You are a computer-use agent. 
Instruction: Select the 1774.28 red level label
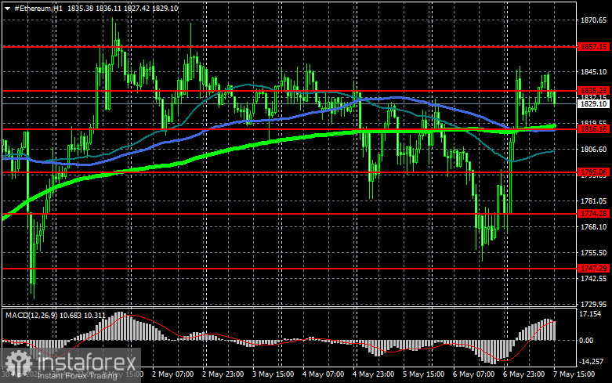click(592, 213)
